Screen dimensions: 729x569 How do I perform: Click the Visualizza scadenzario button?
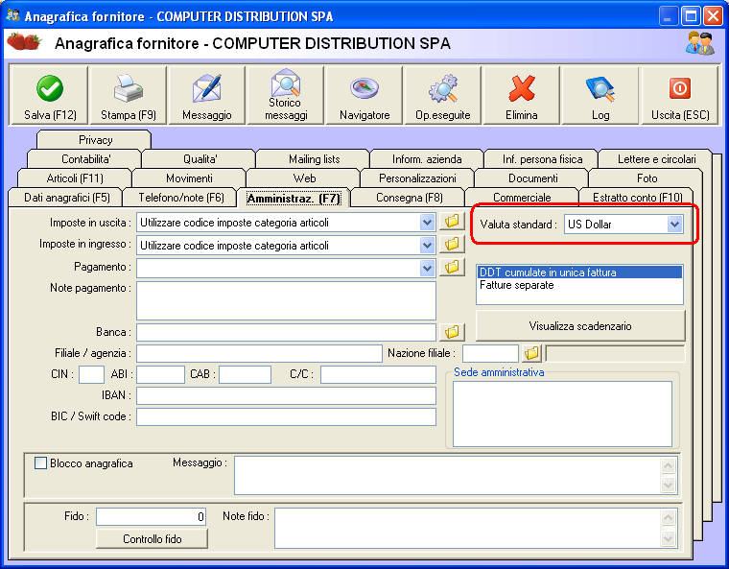click(x=580, y=325)
